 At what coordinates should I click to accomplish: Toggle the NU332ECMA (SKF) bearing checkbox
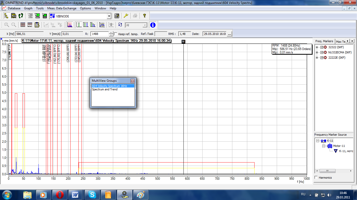tap(322, 52)
